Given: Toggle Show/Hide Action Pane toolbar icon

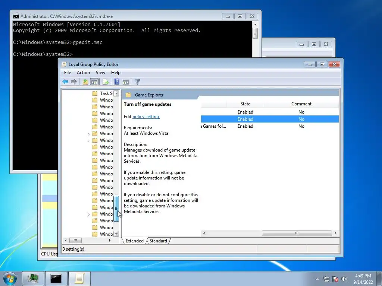Looking at the screenshot, I should click(x=126, y=82).
